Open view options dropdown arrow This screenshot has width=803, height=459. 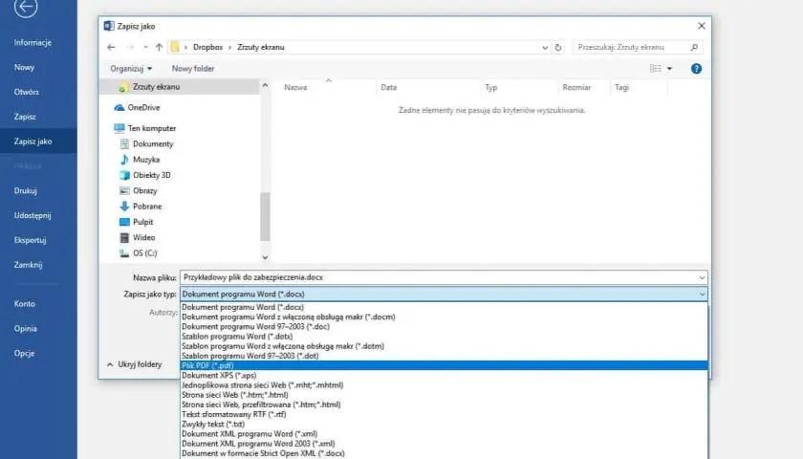tap(669, 69)
